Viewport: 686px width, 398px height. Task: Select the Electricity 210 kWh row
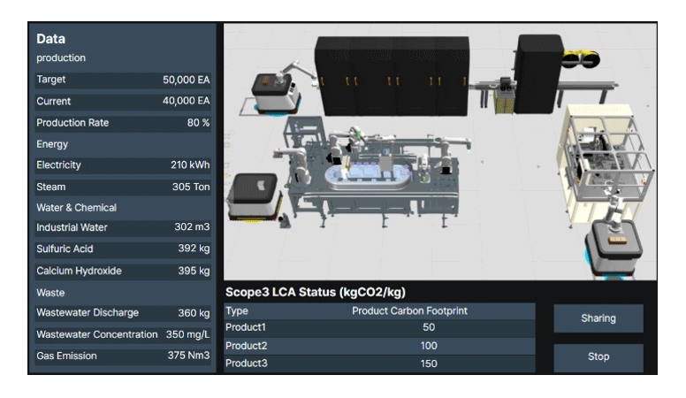coord(123,165)
